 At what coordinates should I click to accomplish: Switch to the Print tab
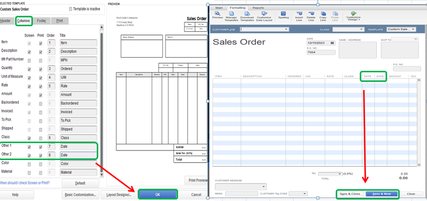[59, 21]
